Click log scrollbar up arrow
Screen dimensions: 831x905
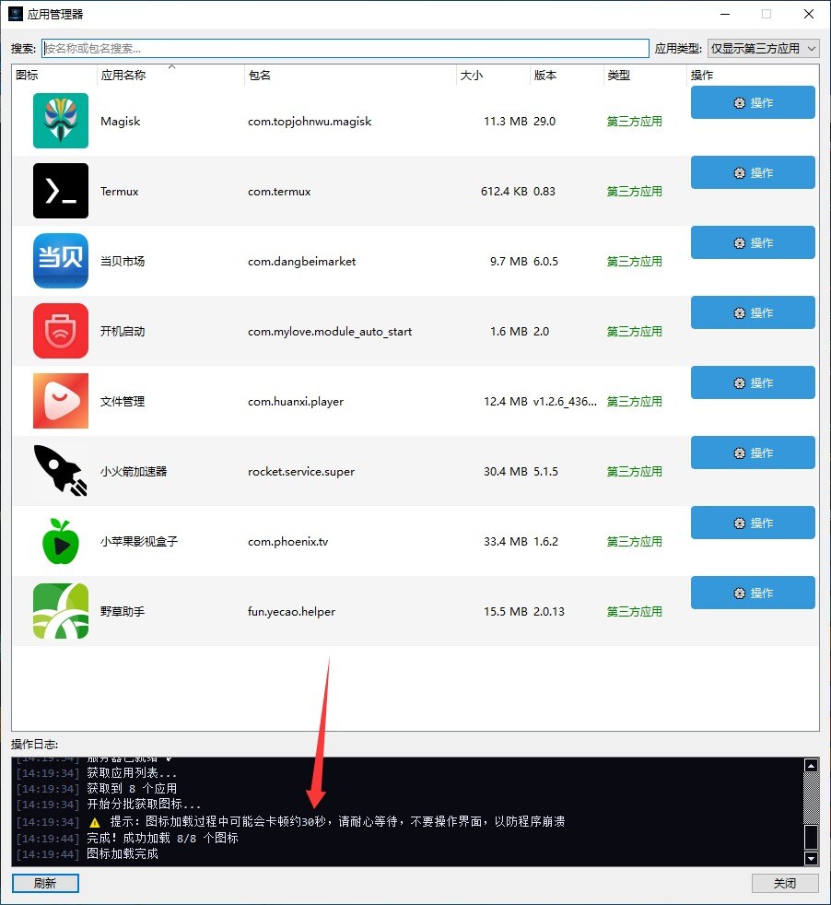point(811,766)
